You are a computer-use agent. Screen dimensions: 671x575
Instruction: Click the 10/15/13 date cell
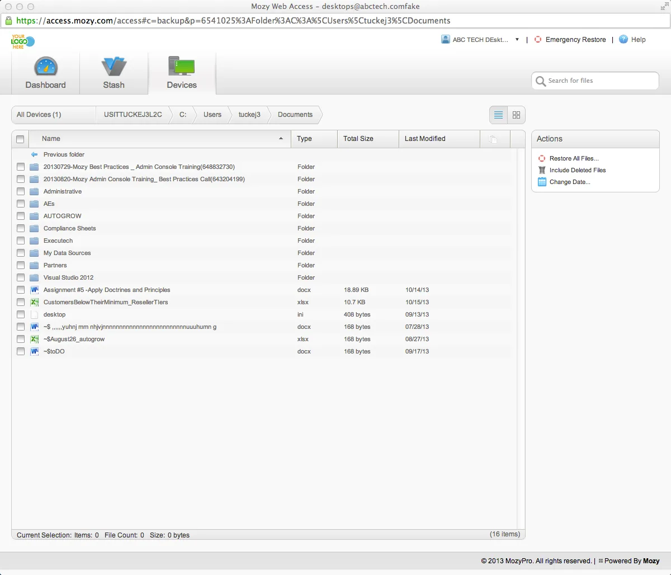tap(417, 302)
